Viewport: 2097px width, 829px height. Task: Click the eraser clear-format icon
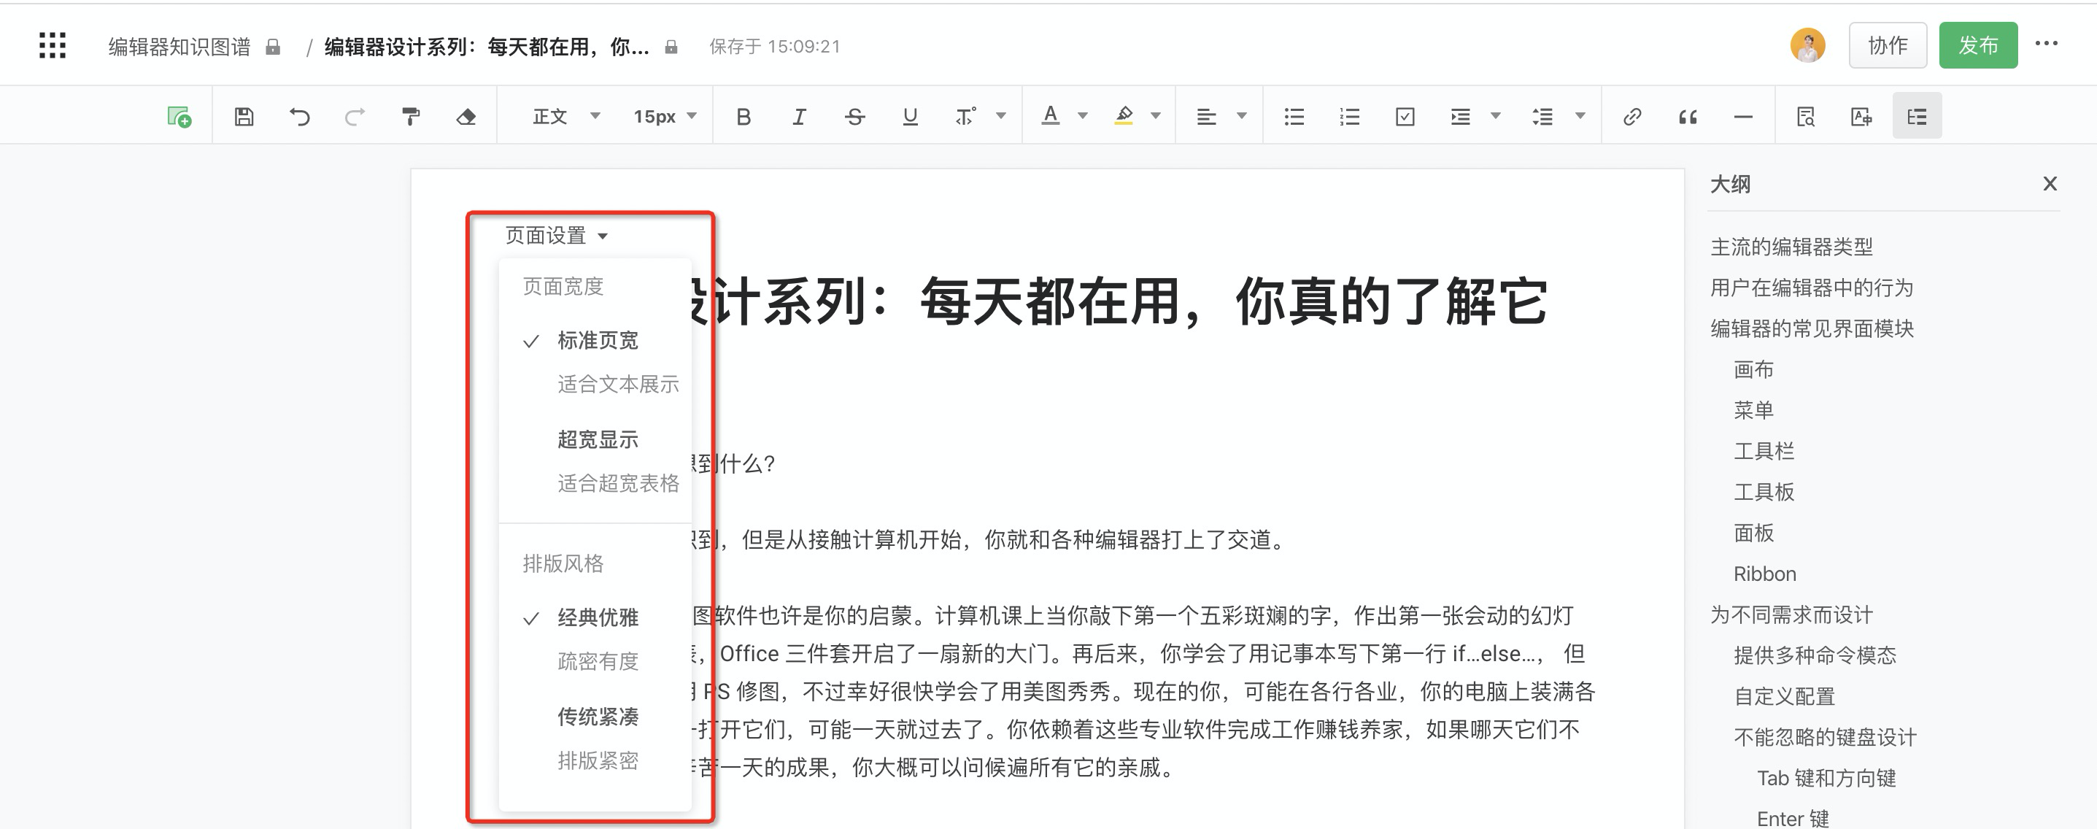click(x=466, y=117)
